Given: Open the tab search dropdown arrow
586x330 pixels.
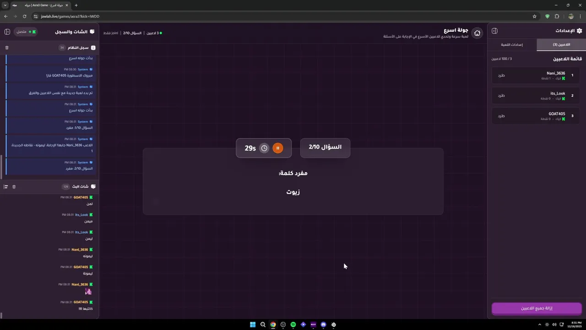Looking at the screenshot, I should coord(5,5).
